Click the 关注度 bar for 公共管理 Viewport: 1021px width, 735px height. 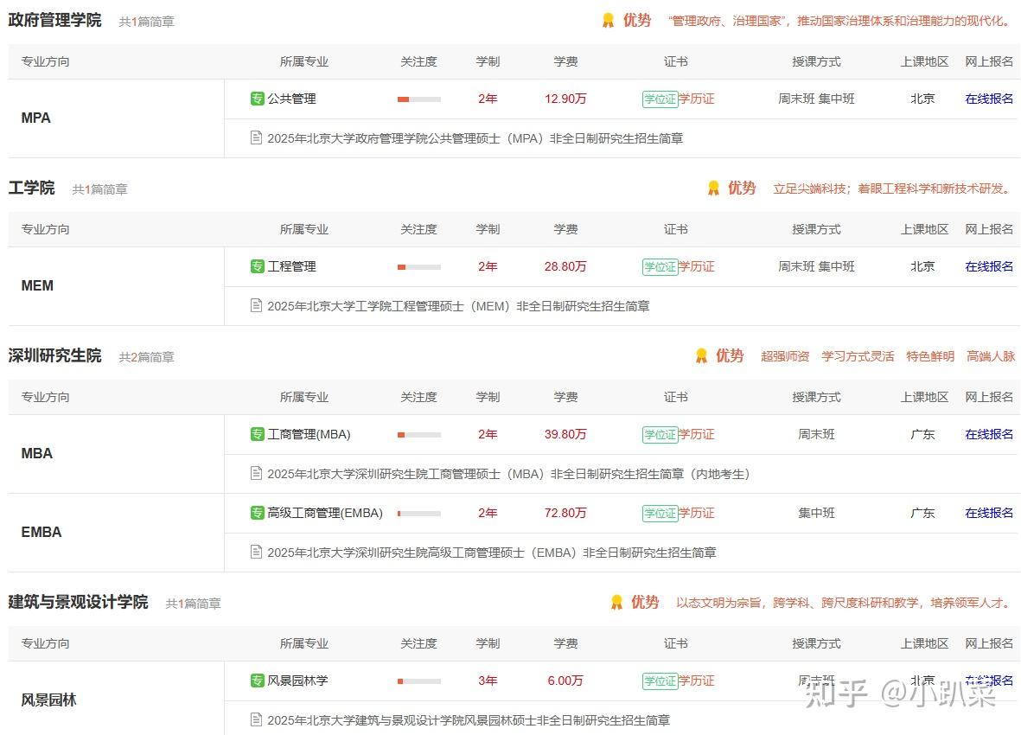(419, 99)
